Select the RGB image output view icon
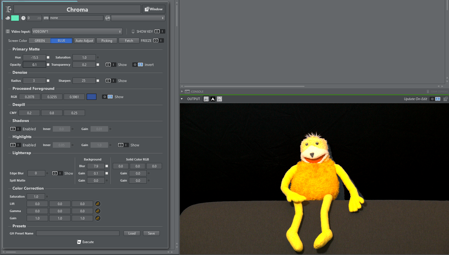Screen dimensions: 449x255 coord(206,99)
